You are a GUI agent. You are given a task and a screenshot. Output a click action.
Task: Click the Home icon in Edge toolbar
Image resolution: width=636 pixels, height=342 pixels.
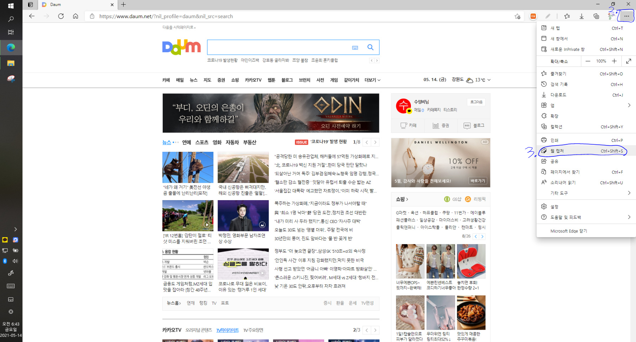(x=75, y=16)
